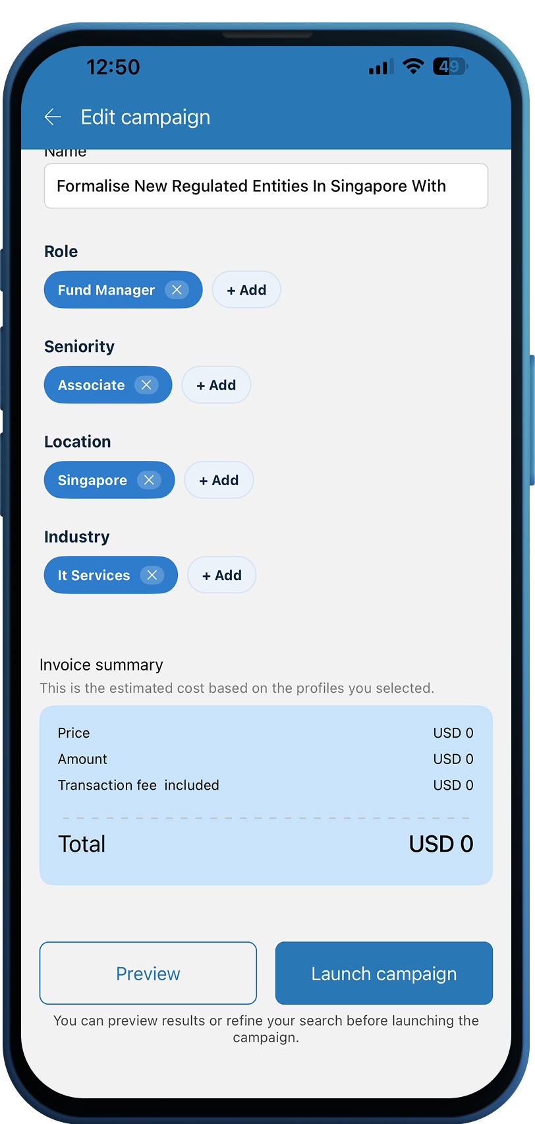Remove the Singapore location tag

(149, 480)
